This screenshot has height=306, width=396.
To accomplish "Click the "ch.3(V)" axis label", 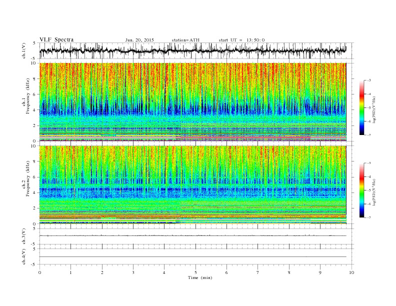I will coord(23,236).
